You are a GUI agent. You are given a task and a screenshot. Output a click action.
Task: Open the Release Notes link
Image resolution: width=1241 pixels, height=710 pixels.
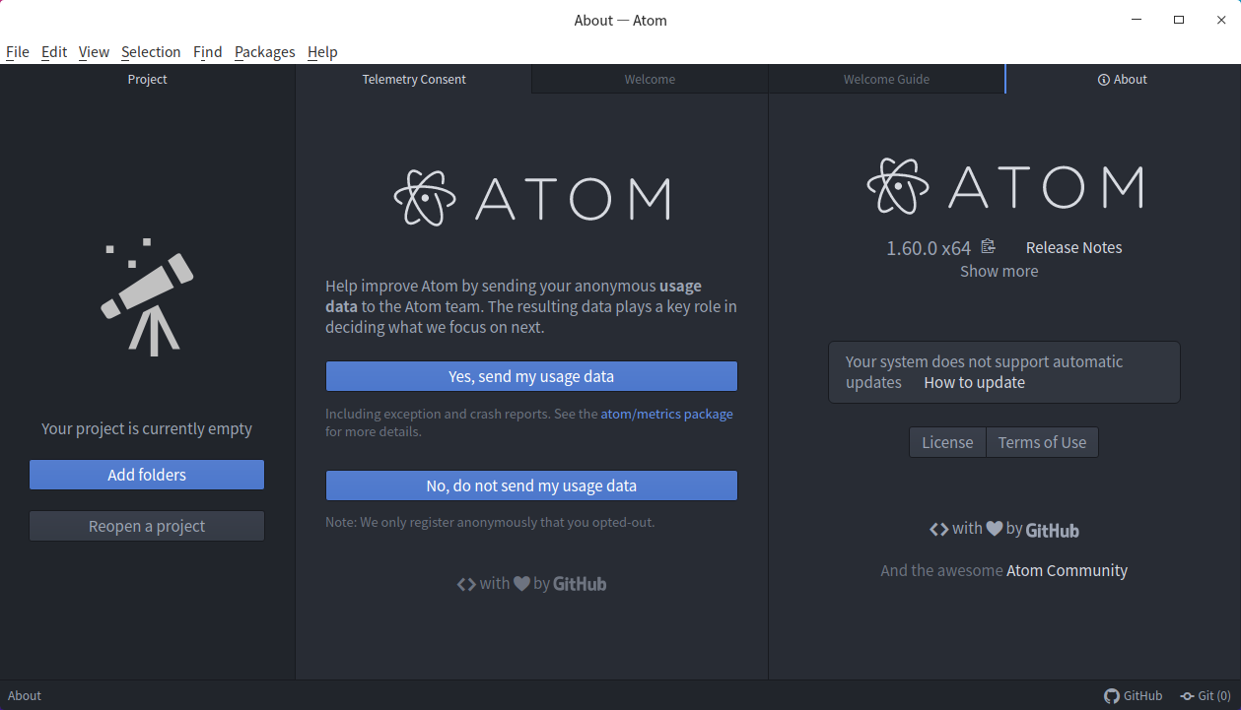1073,248
